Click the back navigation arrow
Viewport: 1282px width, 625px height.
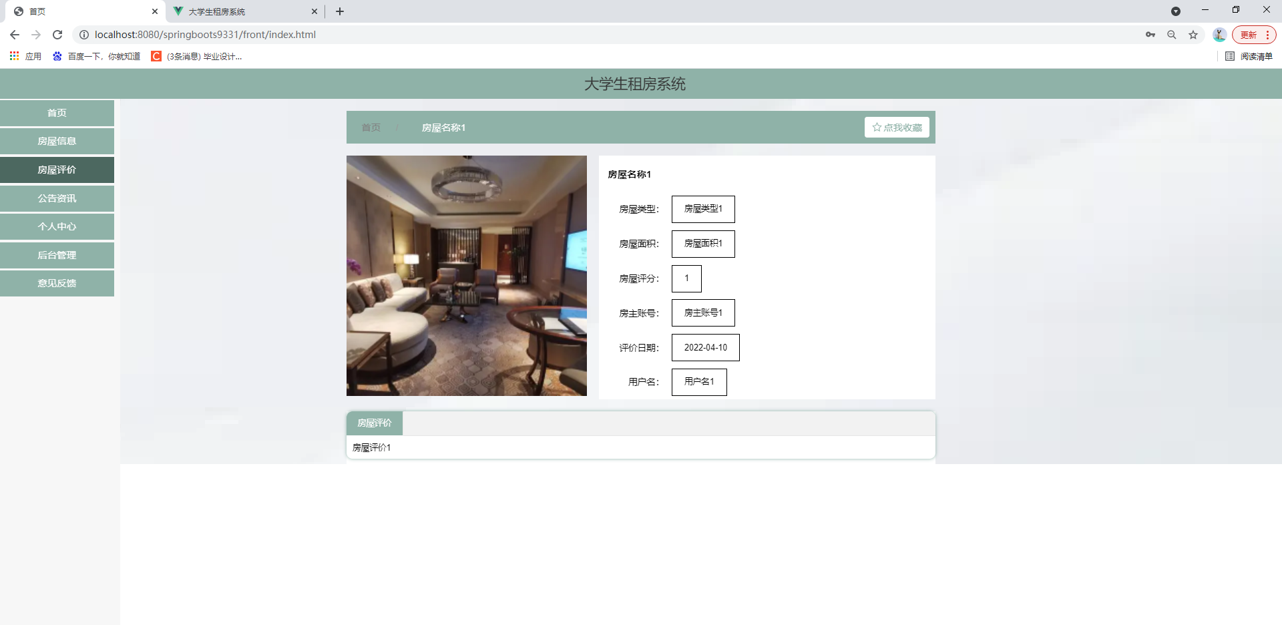tap(14, 34)
